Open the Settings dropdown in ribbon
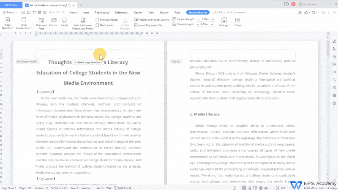Image resolution: width=338 pixels, height=190 pixels. 224,22
